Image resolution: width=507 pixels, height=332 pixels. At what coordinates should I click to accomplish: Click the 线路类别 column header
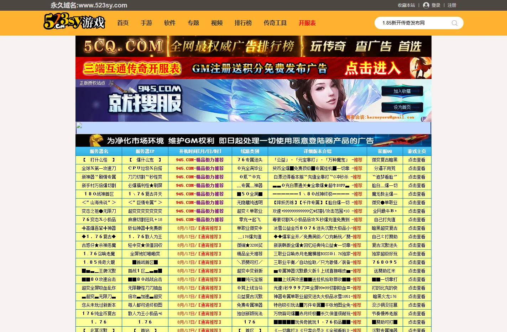pyautogui.click(x=250, y=151)
